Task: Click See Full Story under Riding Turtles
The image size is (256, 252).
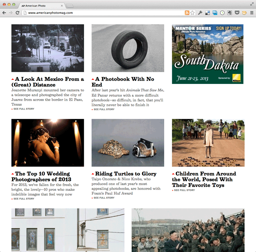Action: point(104,198)
